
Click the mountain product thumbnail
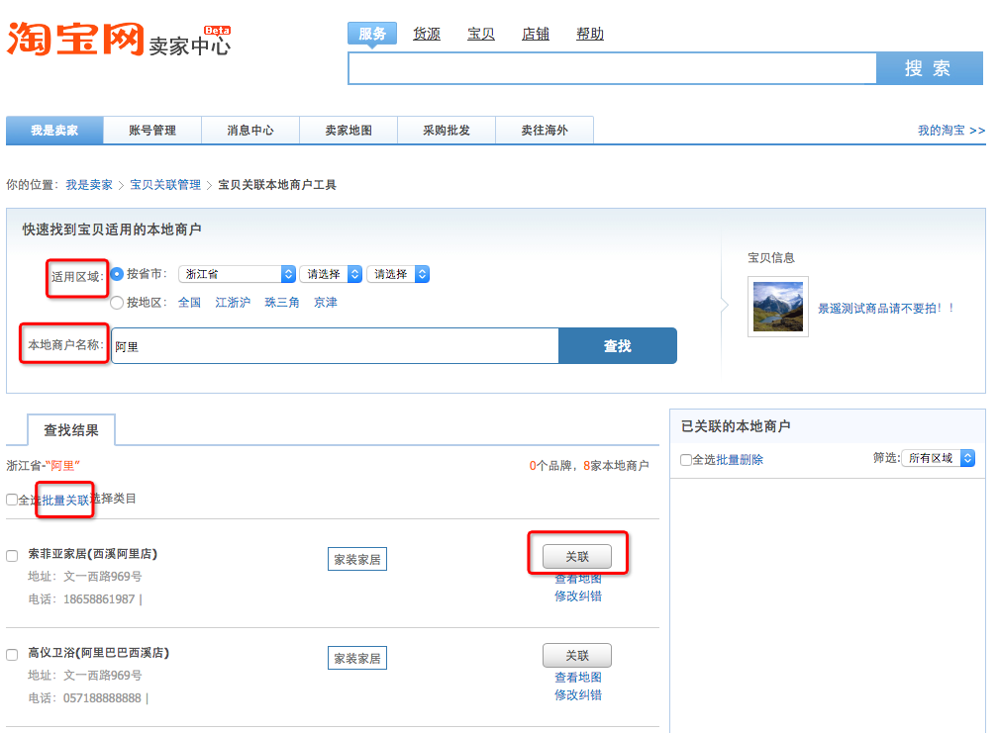(x=778, y=307)
